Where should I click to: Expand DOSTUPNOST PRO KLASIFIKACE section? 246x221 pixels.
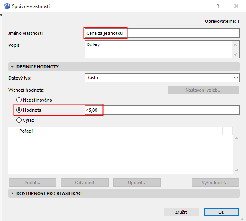[x=12, y=193]
